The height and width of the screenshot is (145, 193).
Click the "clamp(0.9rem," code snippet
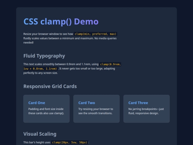[x=110, y=64]
